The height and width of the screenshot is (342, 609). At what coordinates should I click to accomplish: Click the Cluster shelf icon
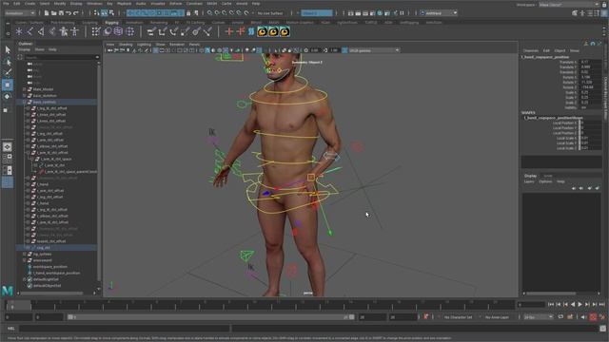[129, 31]
